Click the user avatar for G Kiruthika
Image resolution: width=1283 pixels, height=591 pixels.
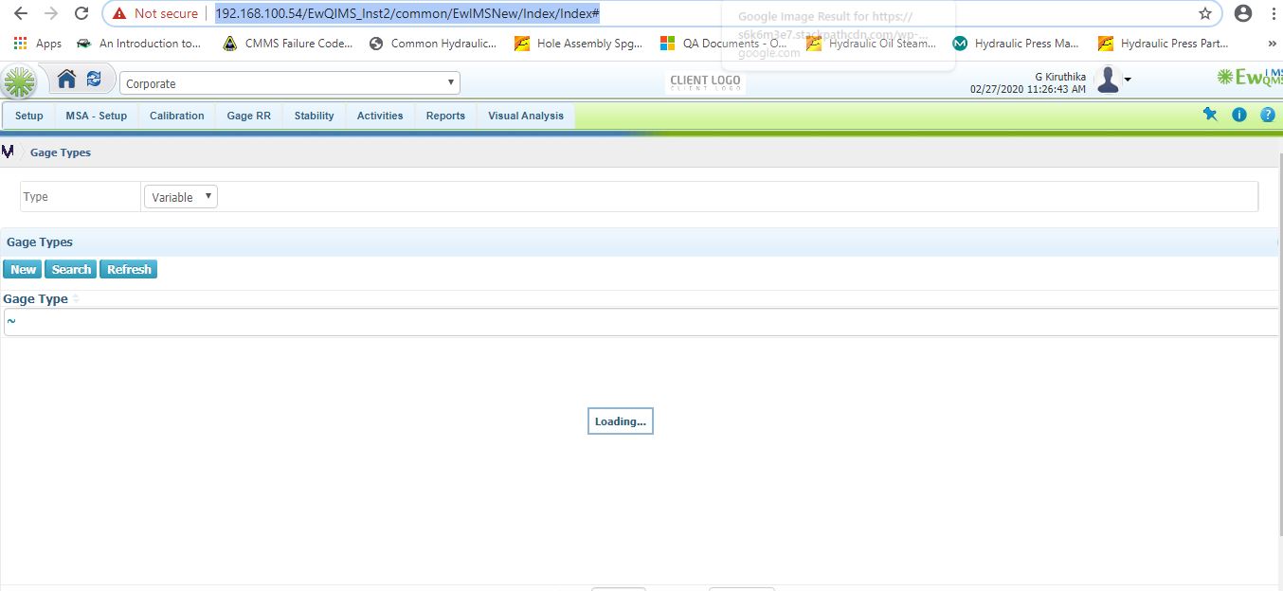[x=1108, y=81]
